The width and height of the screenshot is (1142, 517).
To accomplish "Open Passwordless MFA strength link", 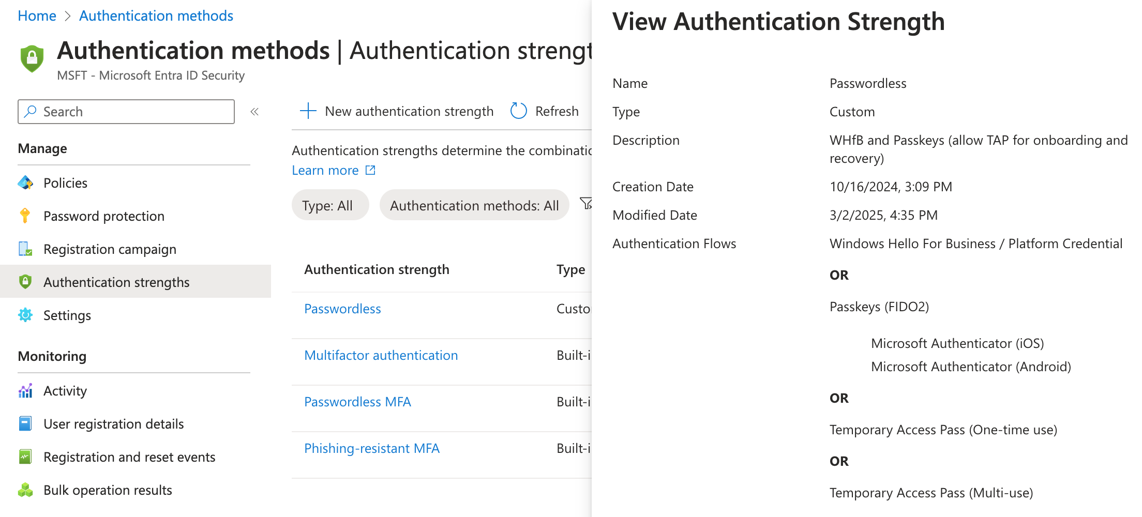I will [357, 402].
